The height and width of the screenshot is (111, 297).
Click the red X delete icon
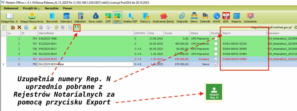(x=19, y=27)
